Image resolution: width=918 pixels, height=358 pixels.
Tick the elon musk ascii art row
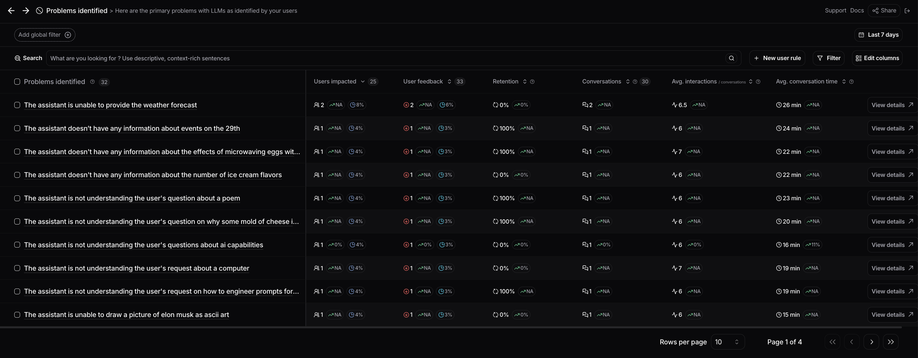(x=17, y=315)
